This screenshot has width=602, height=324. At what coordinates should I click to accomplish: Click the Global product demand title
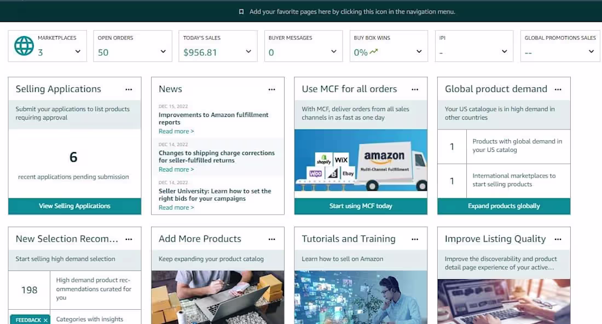click(x=496, y=89)
